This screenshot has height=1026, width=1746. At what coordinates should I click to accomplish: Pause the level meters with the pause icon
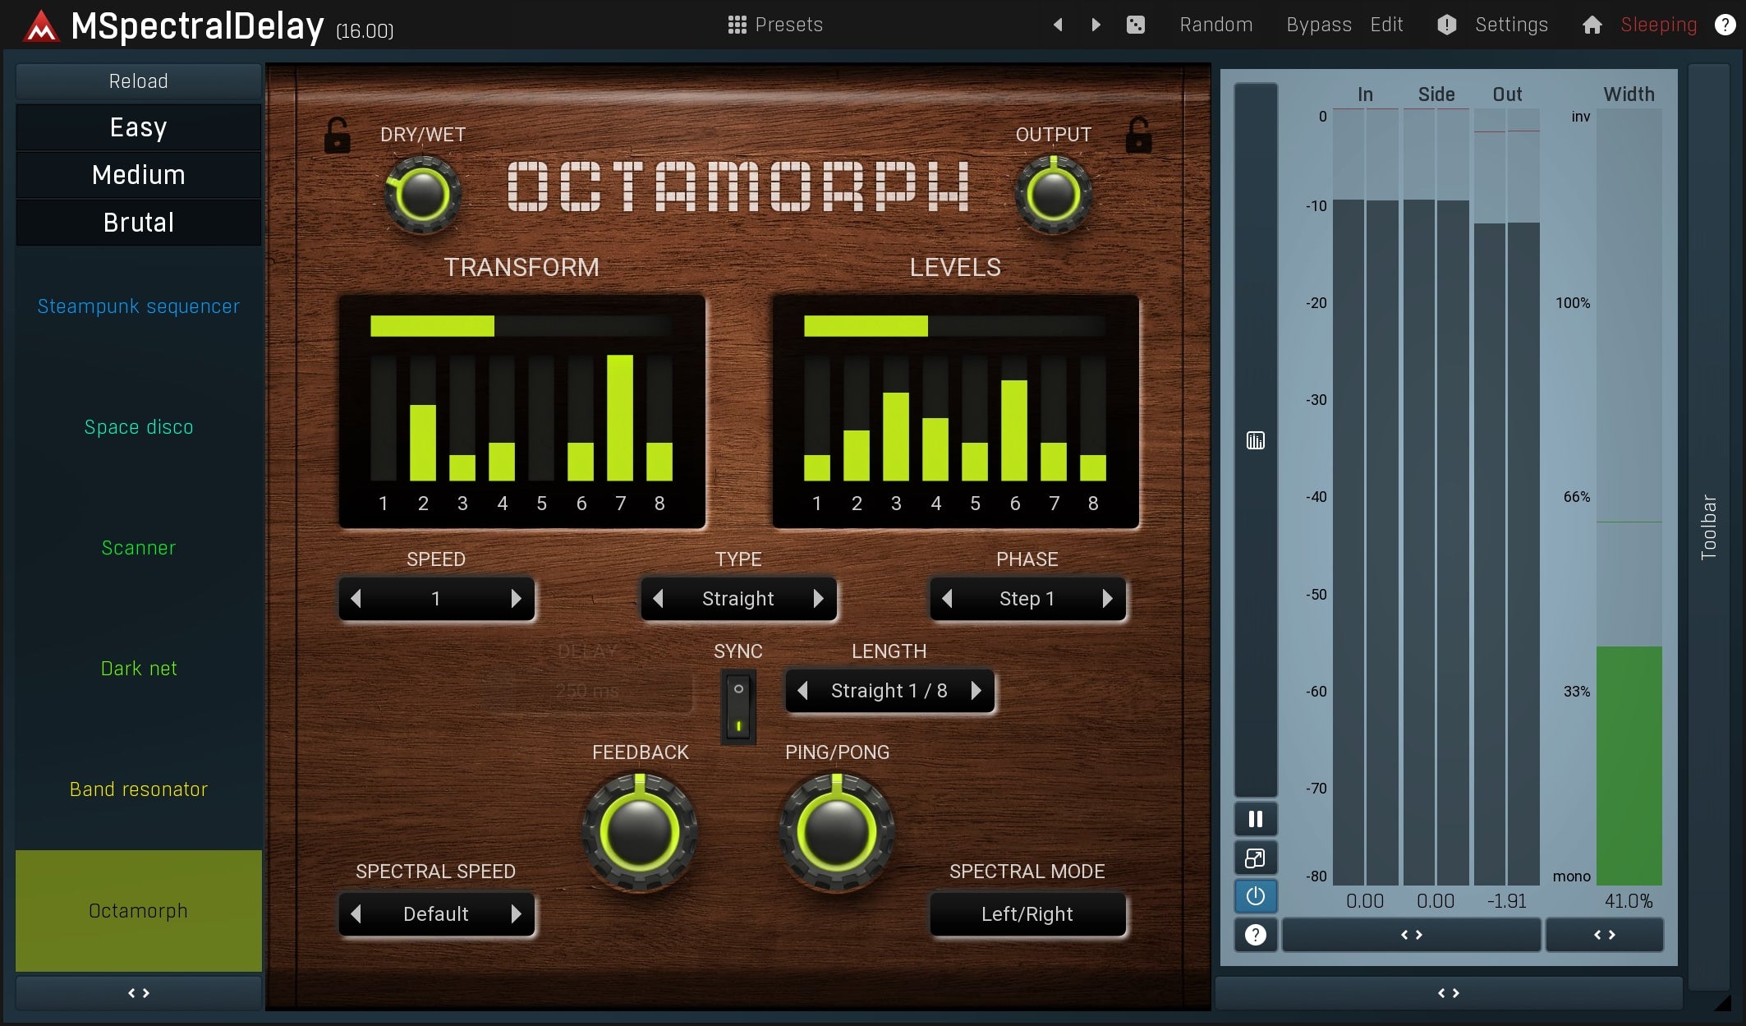point(1254,818)
